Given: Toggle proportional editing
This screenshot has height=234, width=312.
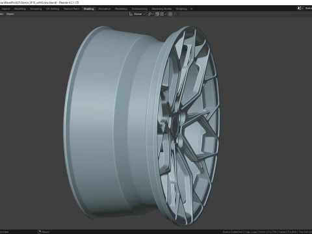Looking at the screenshot, I should pyautogui.click(x=170, y=14).
